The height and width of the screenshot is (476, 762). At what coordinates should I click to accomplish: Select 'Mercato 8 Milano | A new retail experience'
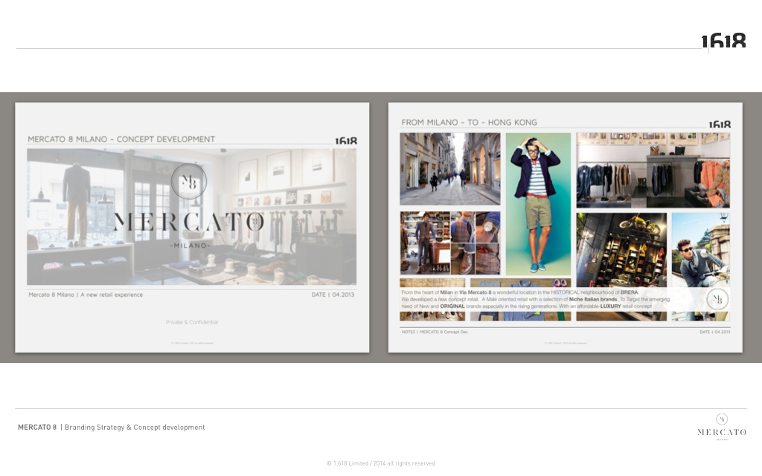pyautogui.click(x=86, y=295)
